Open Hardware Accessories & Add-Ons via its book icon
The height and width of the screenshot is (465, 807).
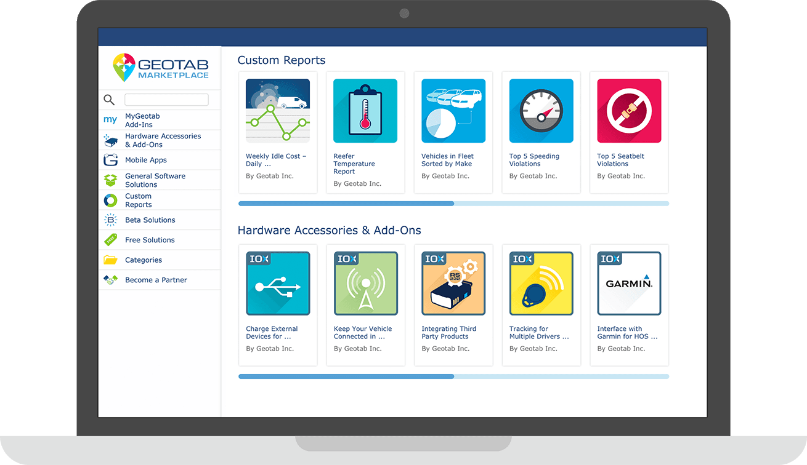click(x=110, y=140)
